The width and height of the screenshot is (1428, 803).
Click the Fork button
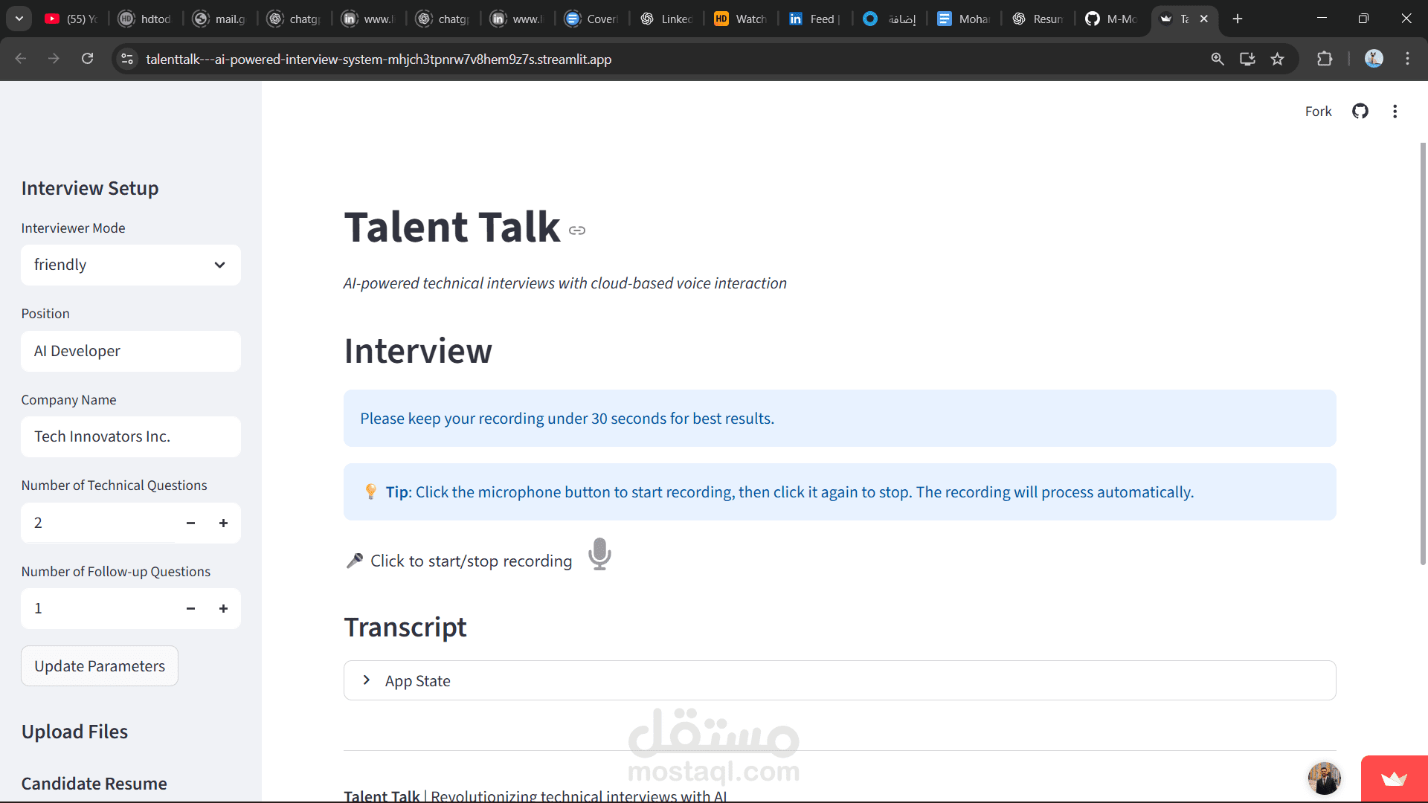point(1318,112)
